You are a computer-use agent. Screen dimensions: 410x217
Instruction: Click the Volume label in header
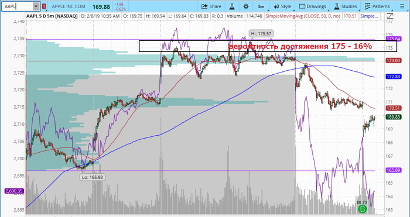(x=234, y=16)
